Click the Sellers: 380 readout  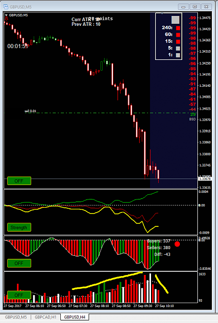tap(159, 248)
